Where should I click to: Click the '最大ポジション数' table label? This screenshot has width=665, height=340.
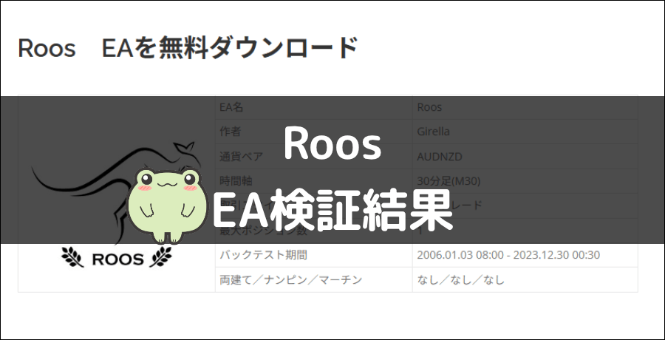[263, 231]
